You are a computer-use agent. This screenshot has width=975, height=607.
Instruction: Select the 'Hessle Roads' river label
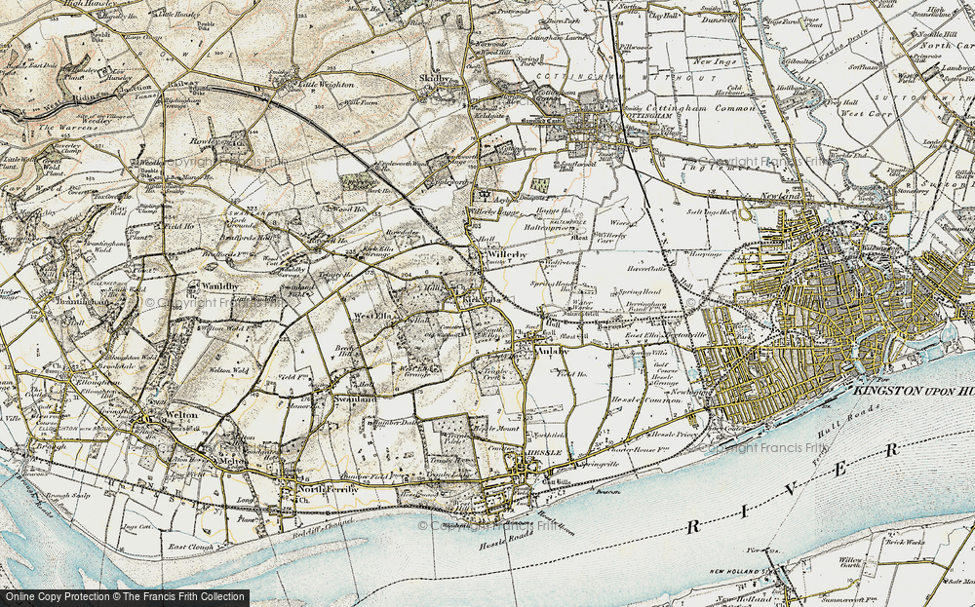tap(506, 541)
